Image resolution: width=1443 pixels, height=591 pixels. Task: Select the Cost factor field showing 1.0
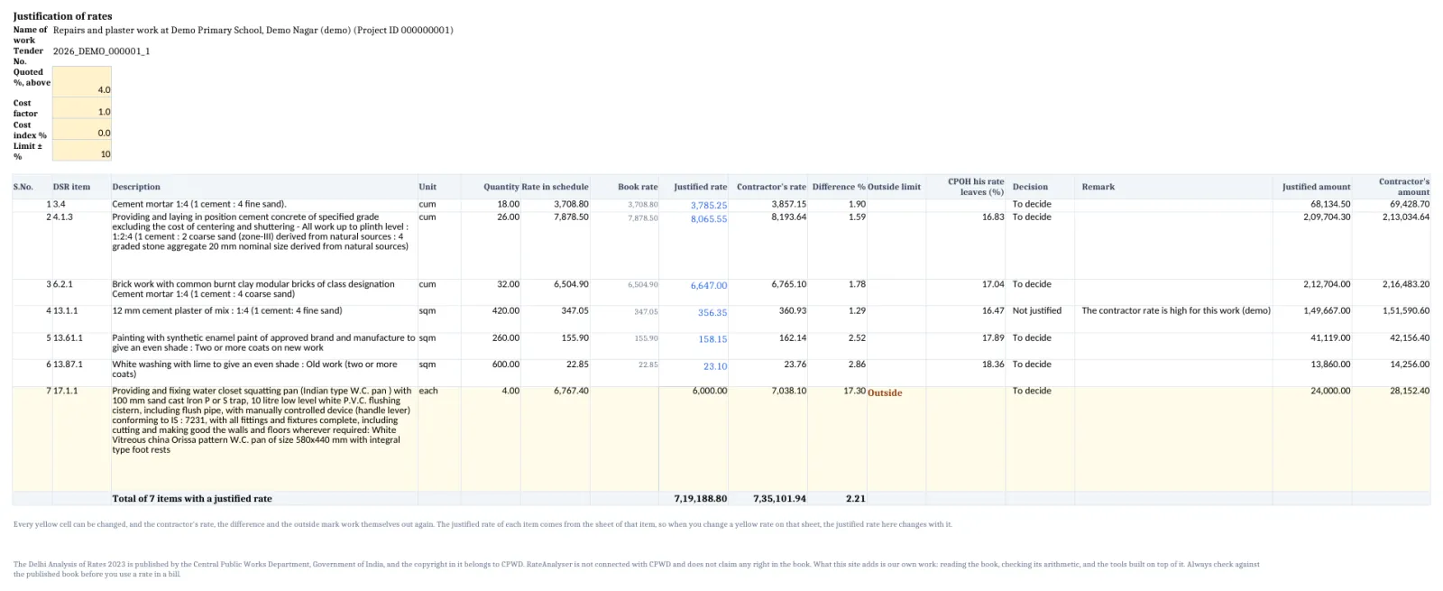[x=82, y=107]
